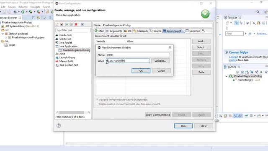
Task: Open the Source tab
Action: tap(155, 31)
